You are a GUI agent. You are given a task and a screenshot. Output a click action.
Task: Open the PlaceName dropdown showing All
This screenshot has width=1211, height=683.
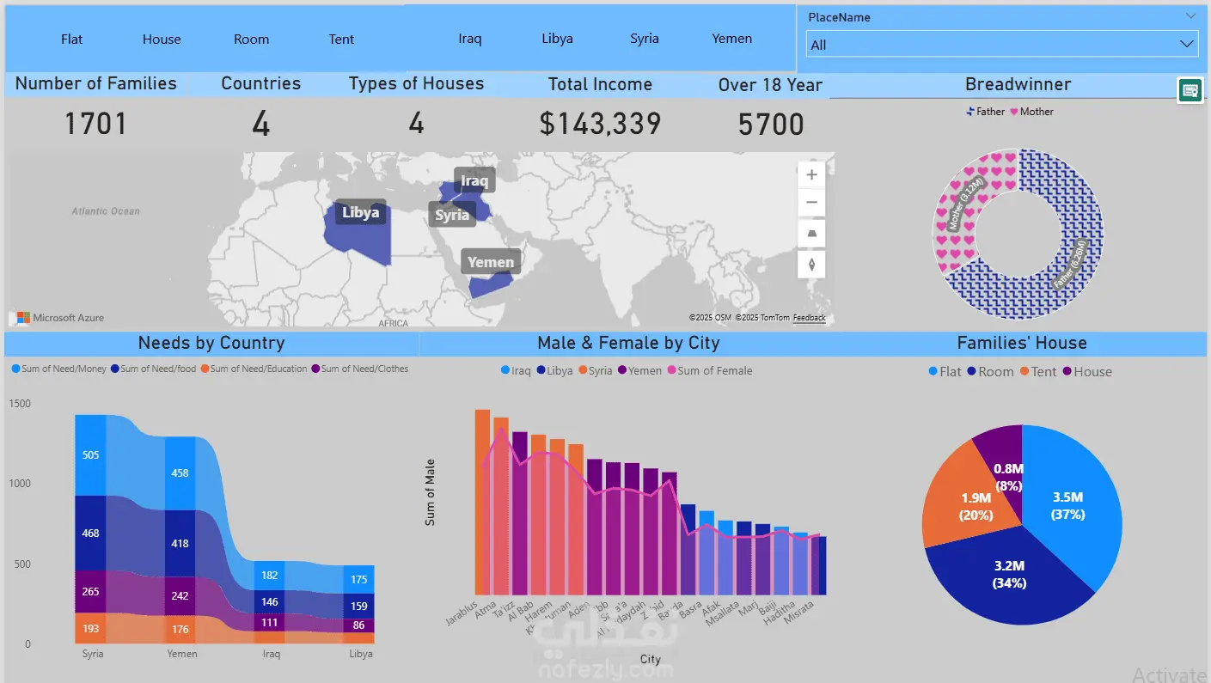[1002, 44]
